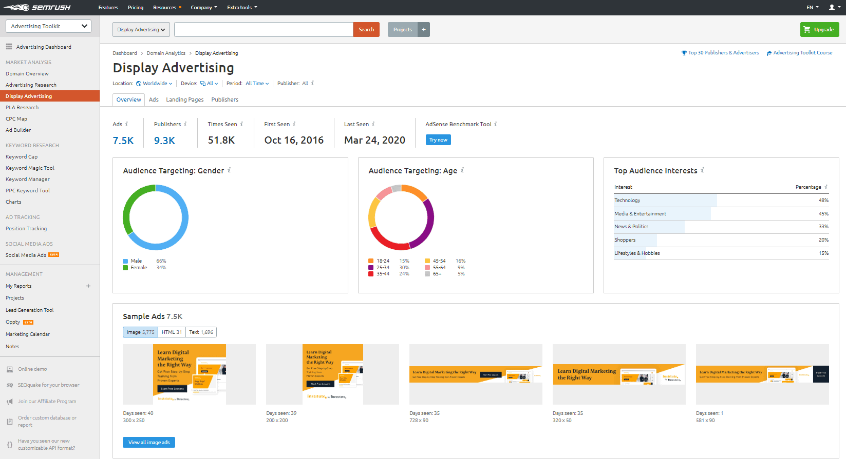Screen dimensions: 846x459
Task: Select the Overview tab
Action: (x=129, y=99)
